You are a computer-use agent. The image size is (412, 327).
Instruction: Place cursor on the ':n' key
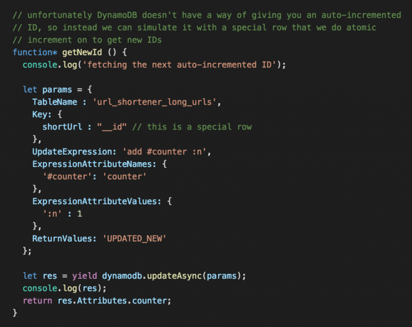coord(52,214)
